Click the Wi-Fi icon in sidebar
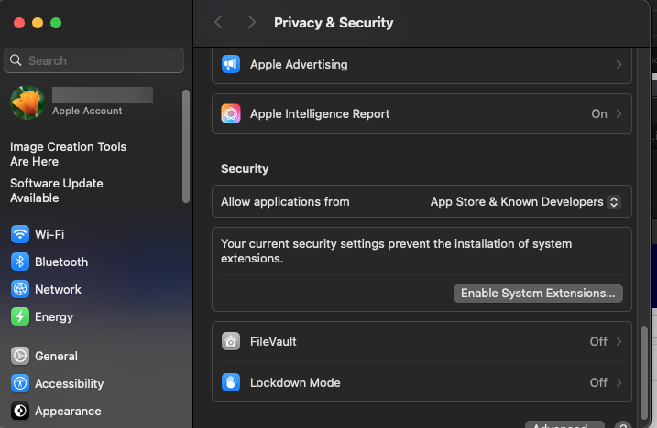 coord(20,234)
